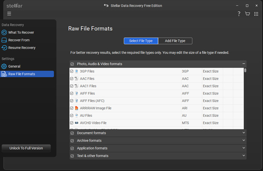
Task: Uncheck the AAC Files checkbox
Action: pos(72,78)
